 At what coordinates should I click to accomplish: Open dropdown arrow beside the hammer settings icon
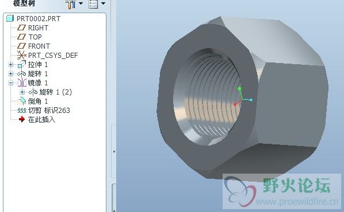(81, 3)
